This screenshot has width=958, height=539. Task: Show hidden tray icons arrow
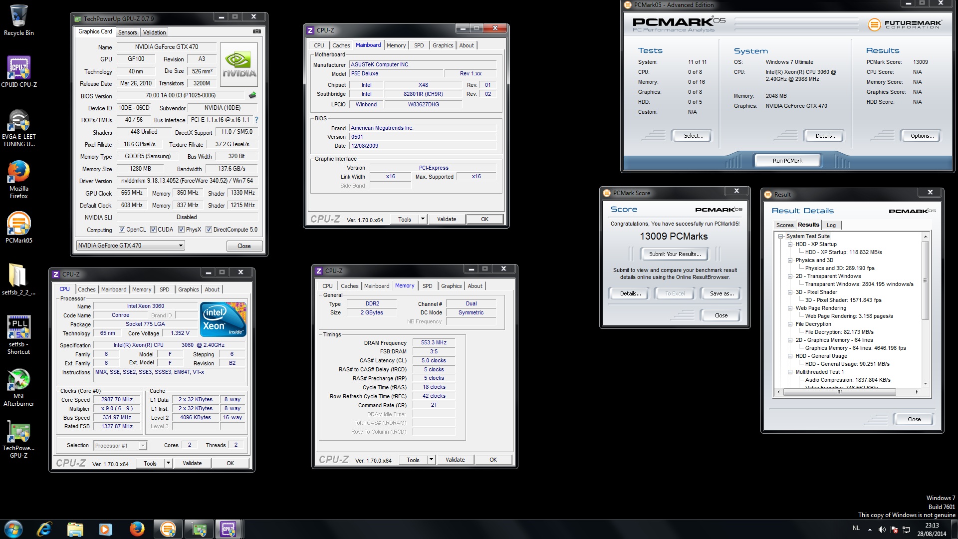click(870, 530)
